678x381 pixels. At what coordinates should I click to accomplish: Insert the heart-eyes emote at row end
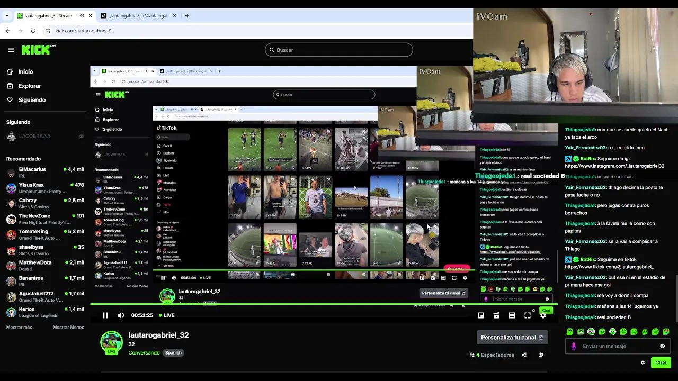pyautogui.click(x=666, y=332)
